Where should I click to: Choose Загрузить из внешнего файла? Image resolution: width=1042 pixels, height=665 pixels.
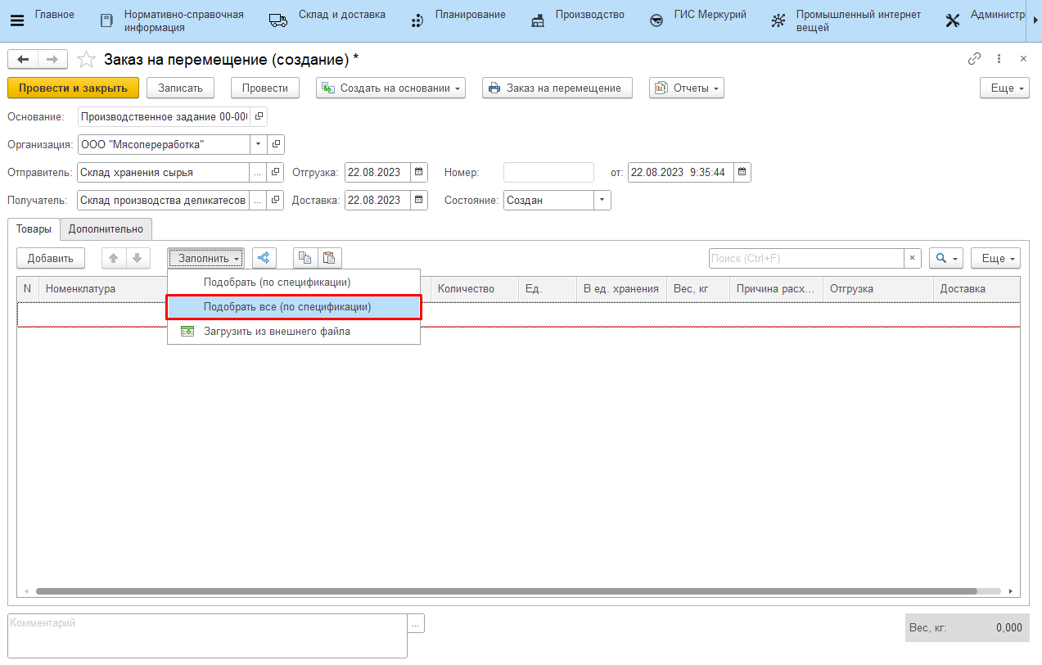pos(277,332)
